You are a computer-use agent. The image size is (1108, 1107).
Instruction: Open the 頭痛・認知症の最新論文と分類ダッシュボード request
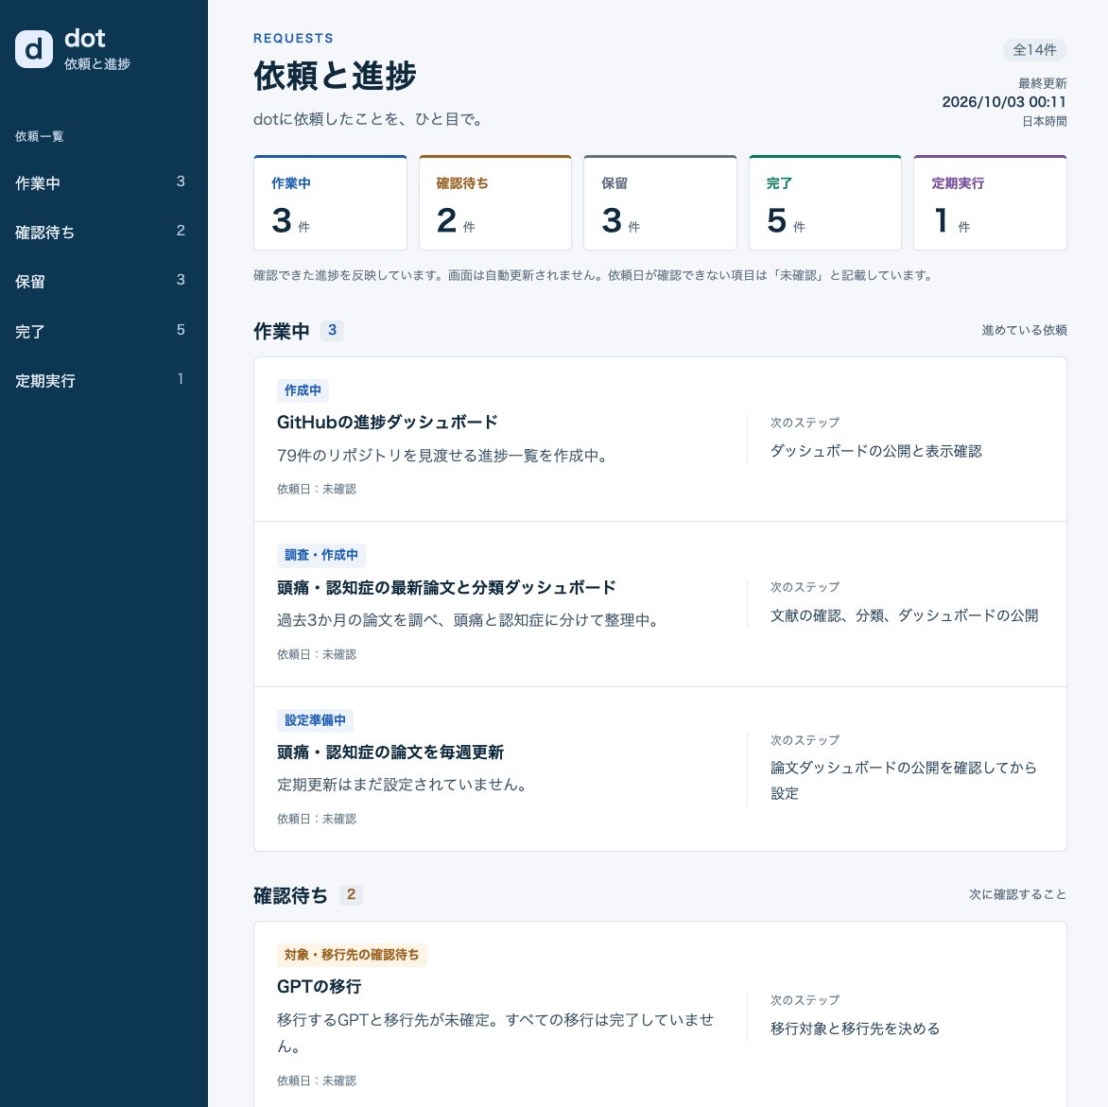coord(446,587)
